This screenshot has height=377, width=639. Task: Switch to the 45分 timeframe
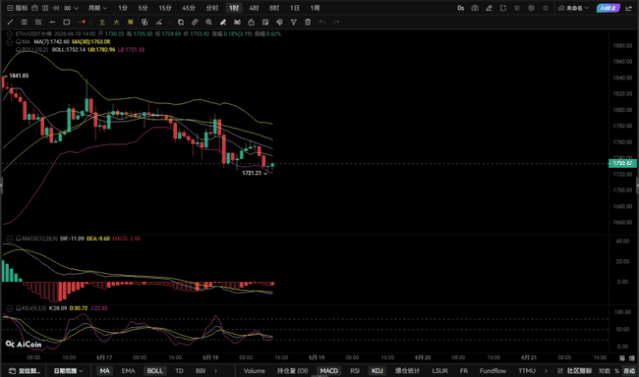189,8
